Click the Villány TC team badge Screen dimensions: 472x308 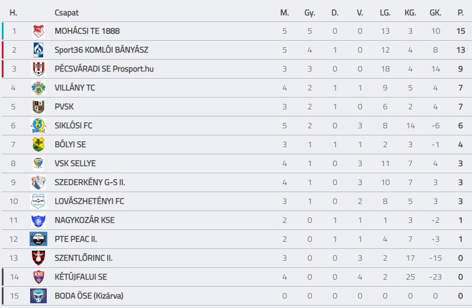(38, 88)
